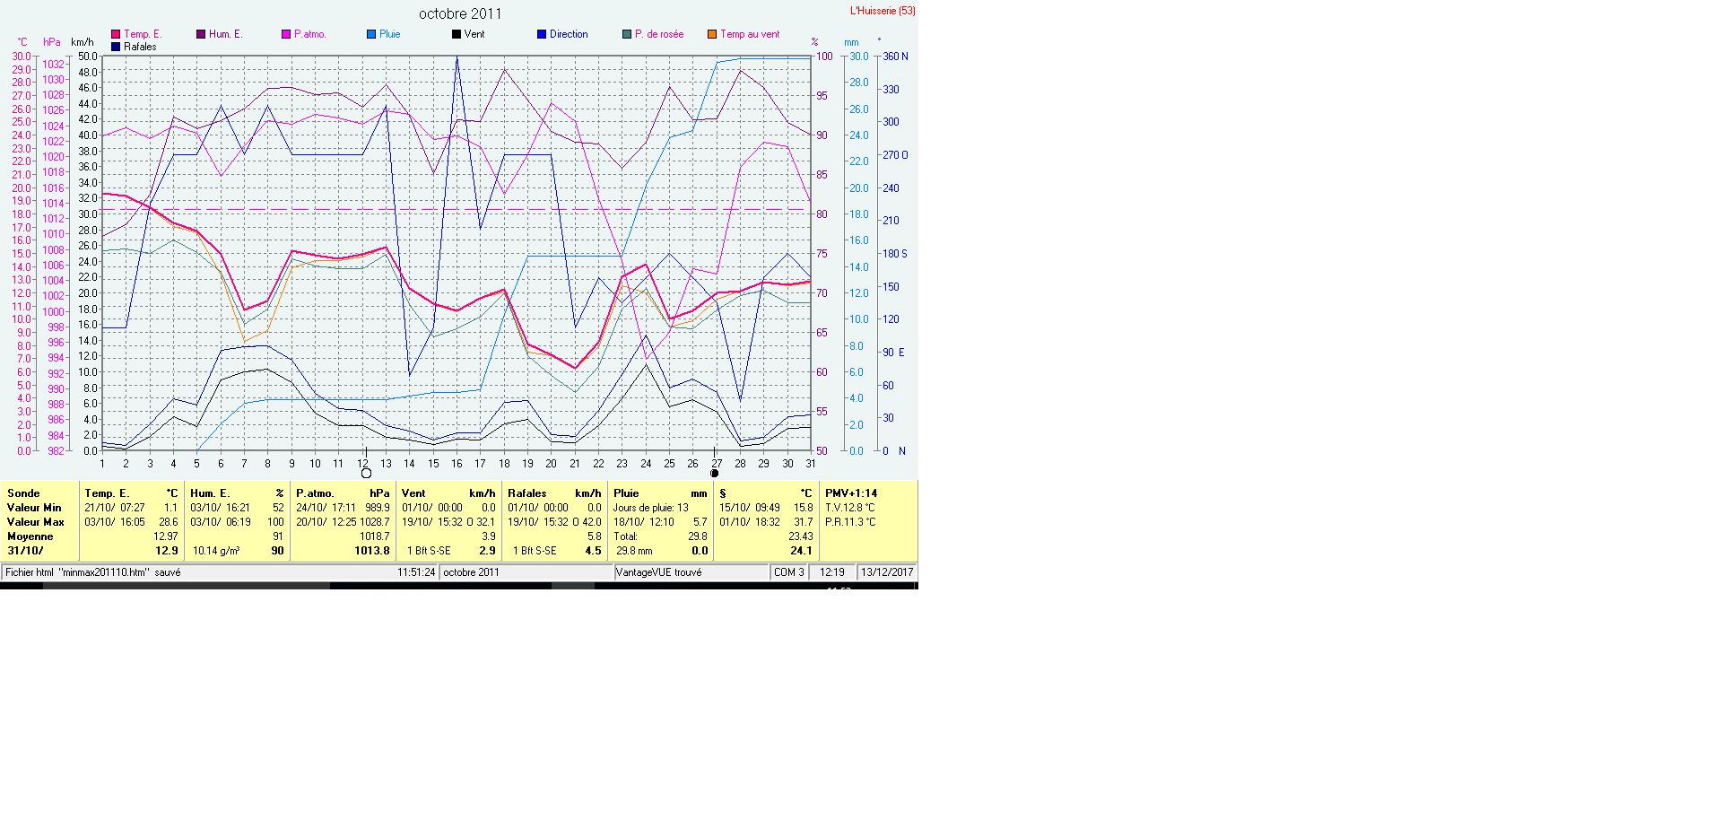Click the '03/10/ 16:05' maximum temperature date
Viewport: 1722px width, 837px height.
point(115,522)
